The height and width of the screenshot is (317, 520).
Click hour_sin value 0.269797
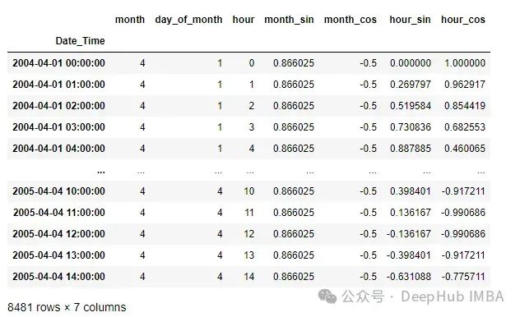411,85
